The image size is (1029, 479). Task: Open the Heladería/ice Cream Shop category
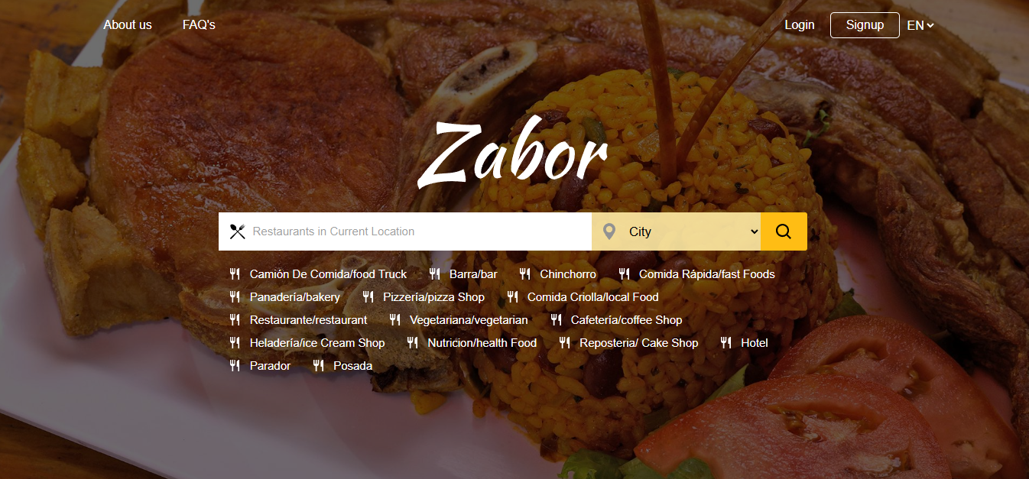coord(317,343)
